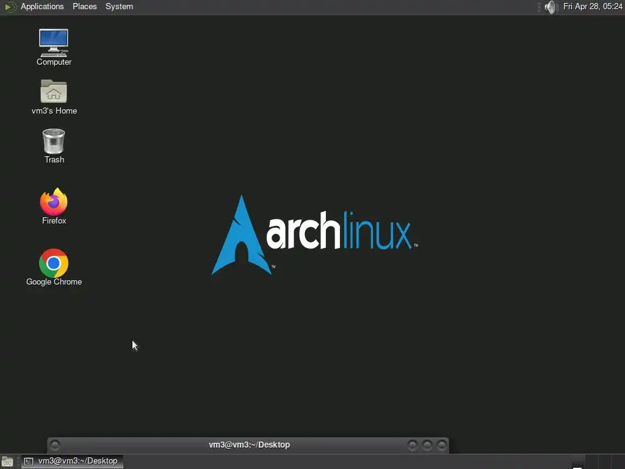The height and width of the screenshot is (469, 625).
Task: Select the vm3's Home folder icon
Action: [x=54, y=97]
